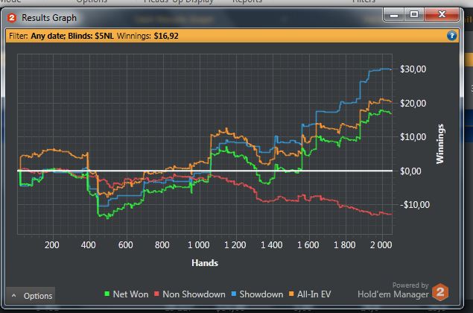473x313 pixels.
Task: Click the 1 200 hands x-axis label
Action: click(x=235, y=244)
